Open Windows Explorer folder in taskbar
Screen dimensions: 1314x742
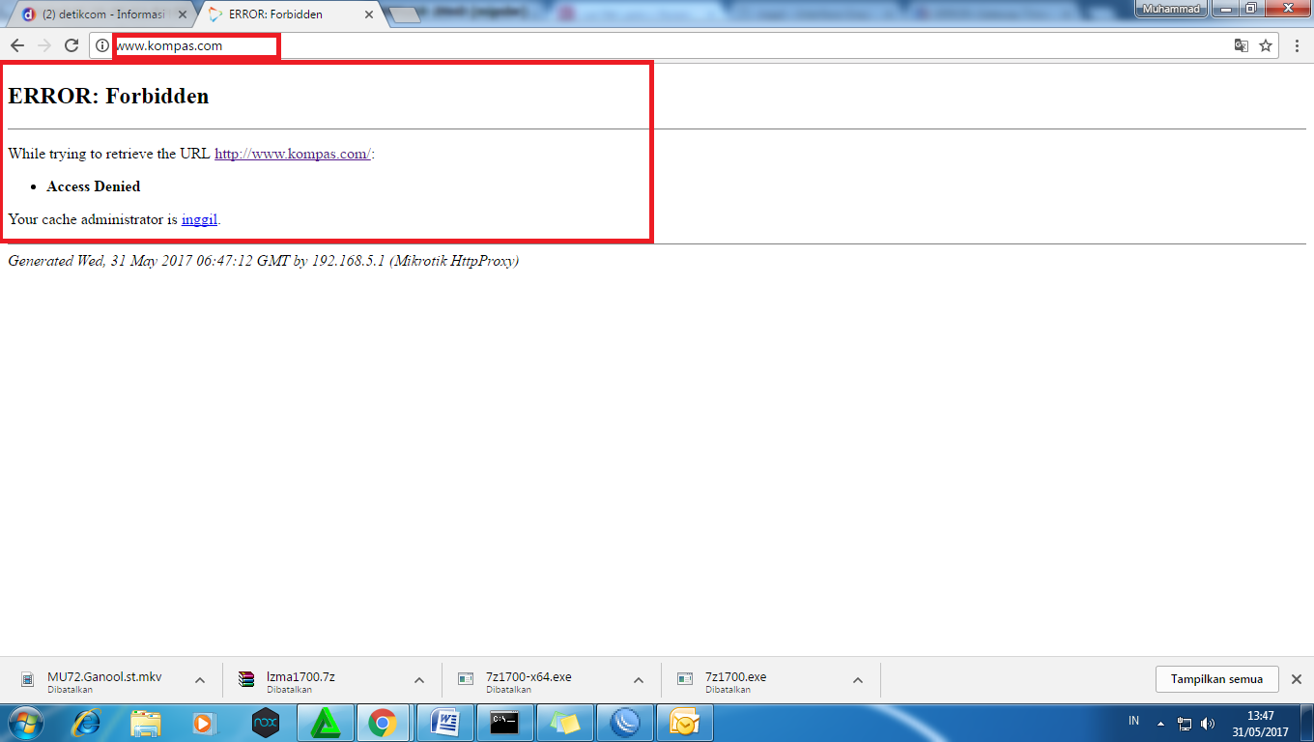(x=146, y=723)
